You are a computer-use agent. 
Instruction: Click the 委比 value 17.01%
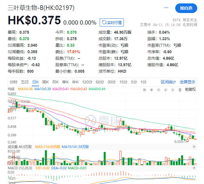click(74, 52)
